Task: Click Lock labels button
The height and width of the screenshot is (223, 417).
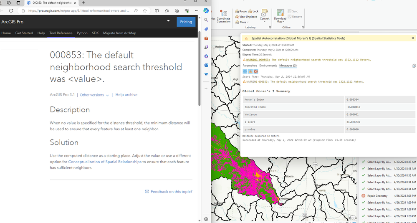Action: tap(253, 11)
